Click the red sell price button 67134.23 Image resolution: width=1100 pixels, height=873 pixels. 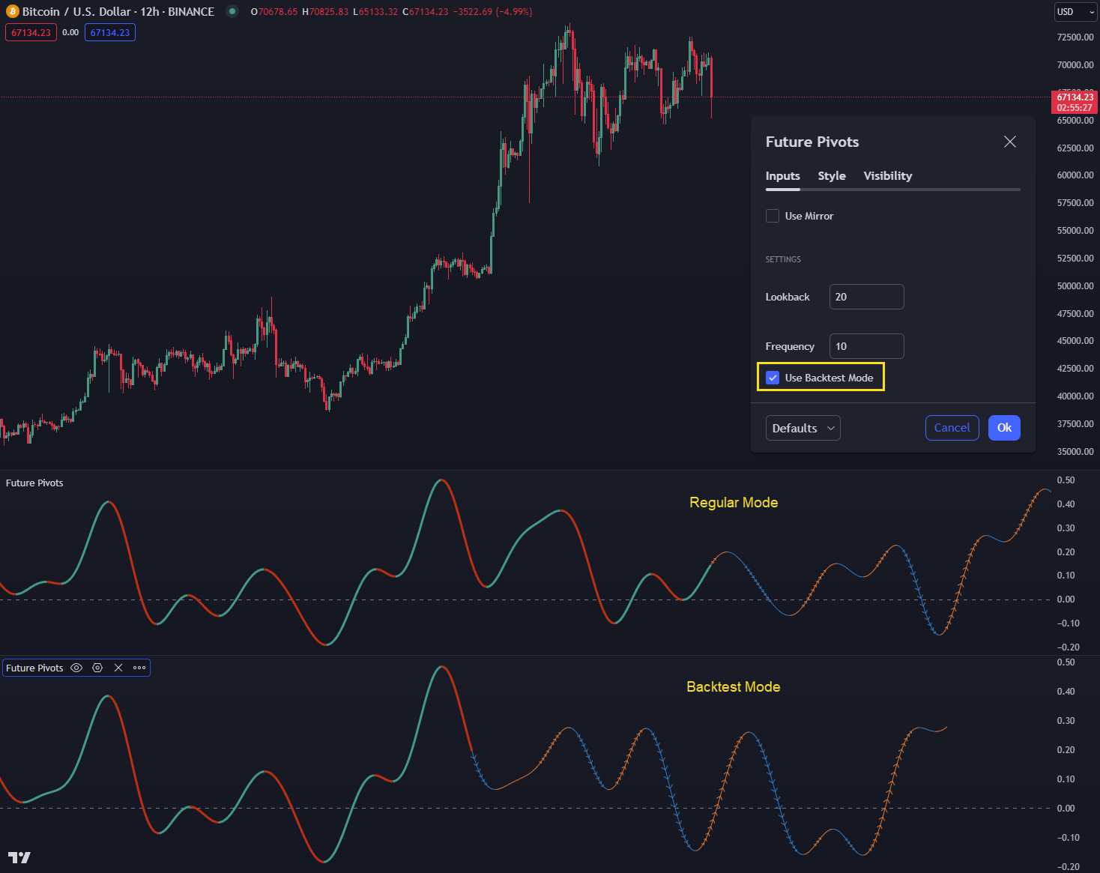coord(31,32)
